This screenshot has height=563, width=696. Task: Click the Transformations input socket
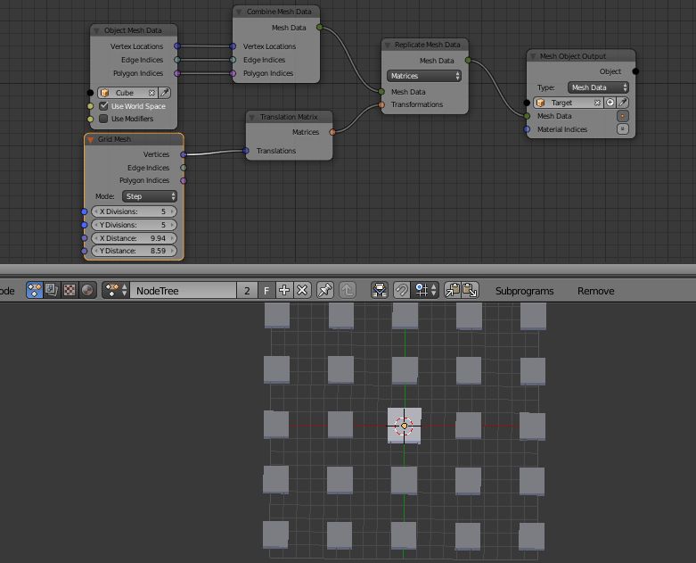(381, 105)
